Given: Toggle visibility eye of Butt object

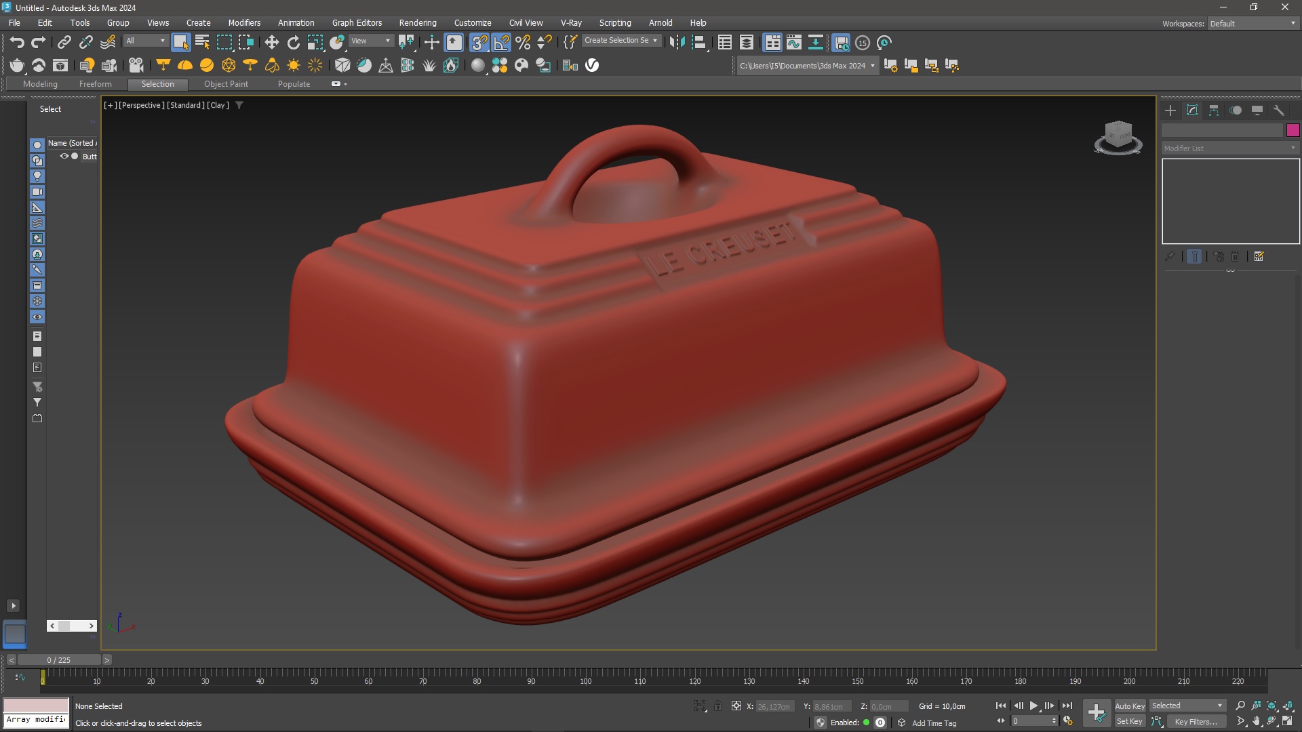Looking at the screenshot, I should [64, 156].
